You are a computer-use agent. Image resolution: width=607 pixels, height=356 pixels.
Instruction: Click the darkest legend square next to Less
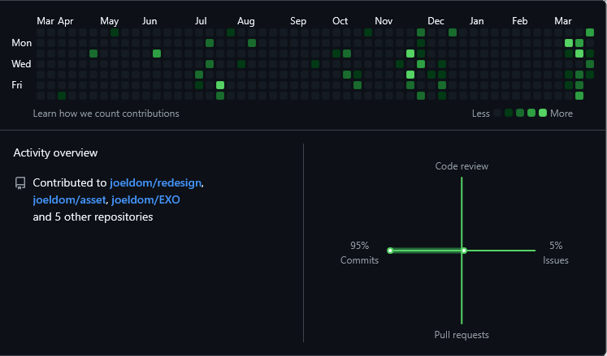497,114
